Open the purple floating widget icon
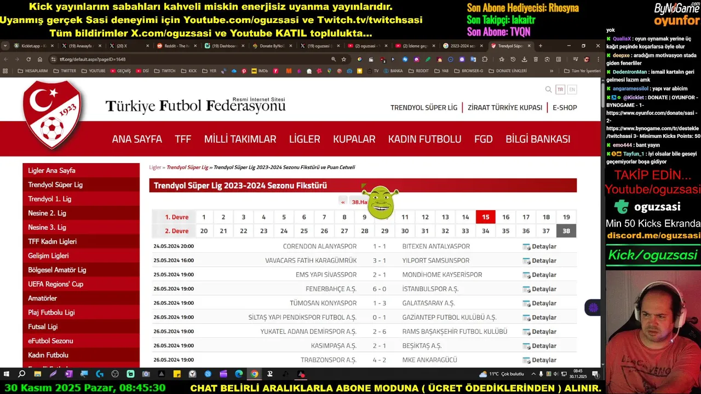This screenshot has height=394, width=701. click(593, 308)
